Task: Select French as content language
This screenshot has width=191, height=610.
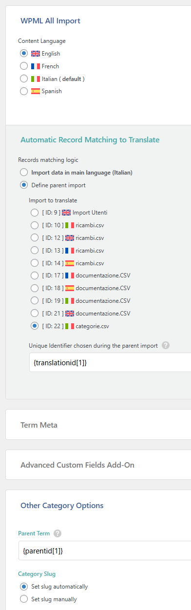Action: point(24,66)
